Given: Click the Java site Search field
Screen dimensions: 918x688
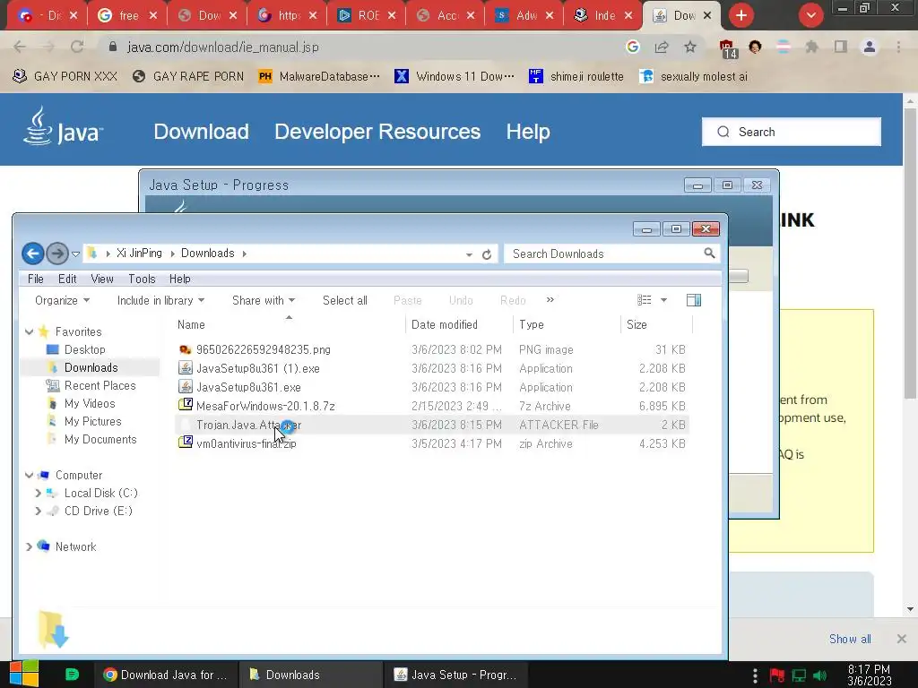Looking at the screenshot, I should point(791,132).
